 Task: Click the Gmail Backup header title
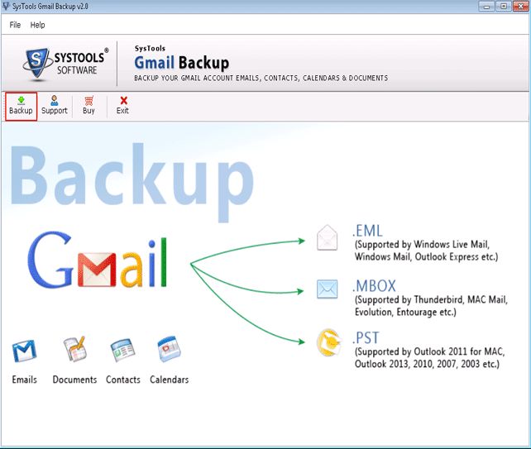[182, 63]
